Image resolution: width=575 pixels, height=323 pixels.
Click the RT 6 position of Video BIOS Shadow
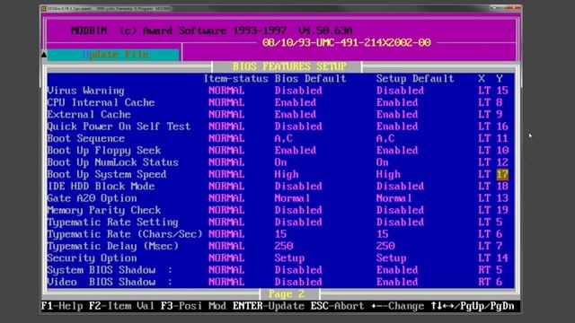[x=490, y=282]
